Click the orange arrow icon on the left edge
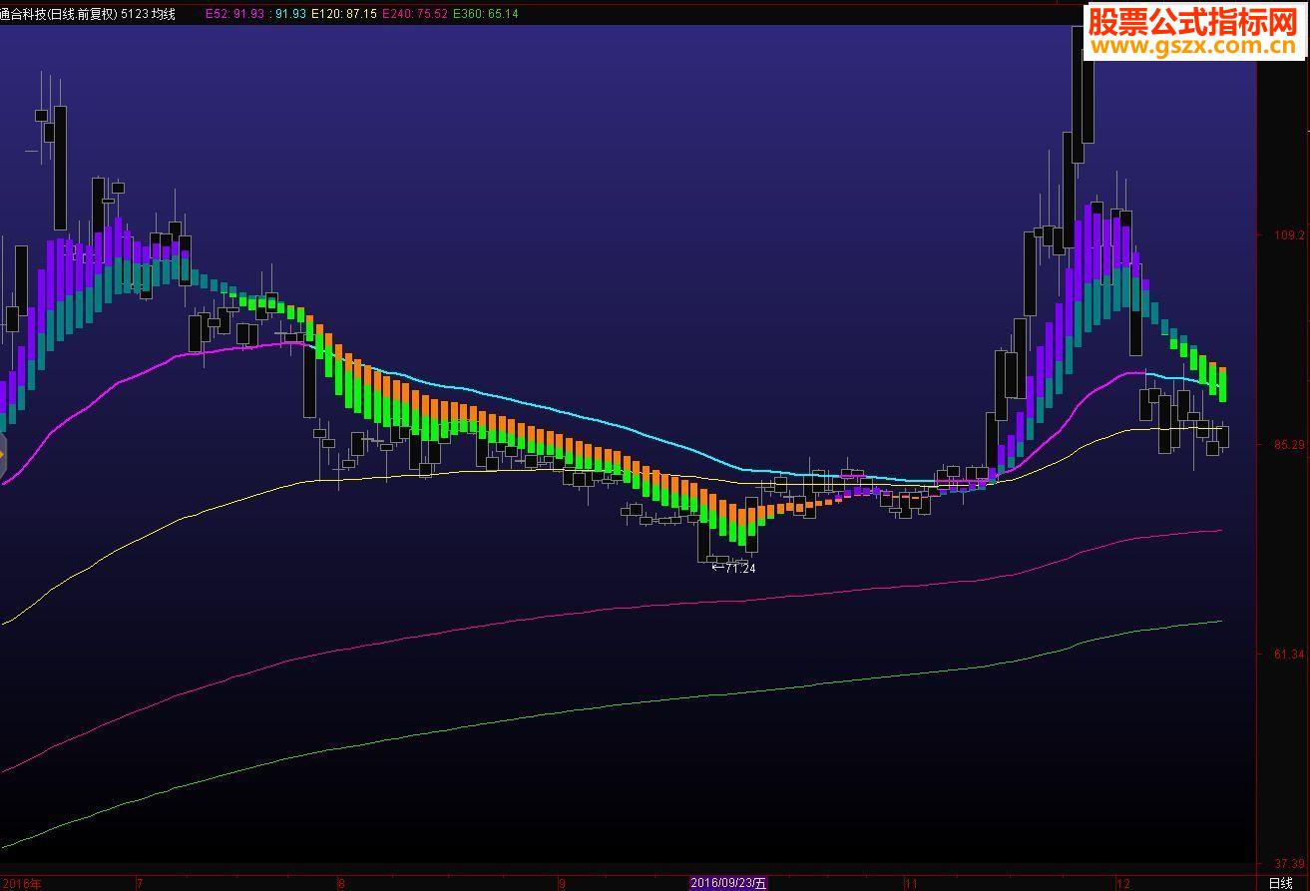This screenshot has height=891, width=1310. tap(3, 455)
